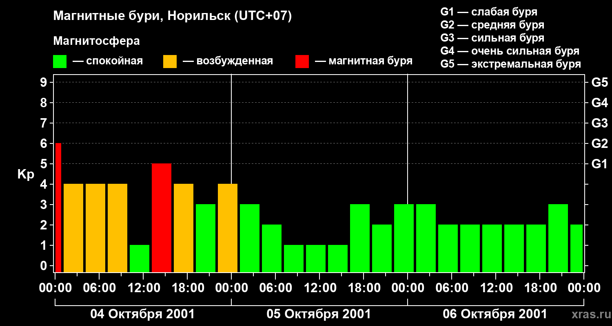This screenshot has width=612, height=326.
Task: Click the 'возбужденная' legend text
Action: pyautogui.click(x=235, y=61)
